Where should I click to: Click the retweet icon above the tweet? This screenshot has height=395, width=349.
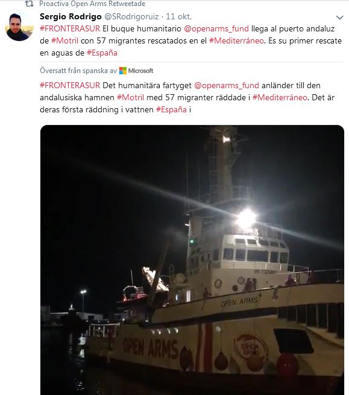click(x=29, y=4)
